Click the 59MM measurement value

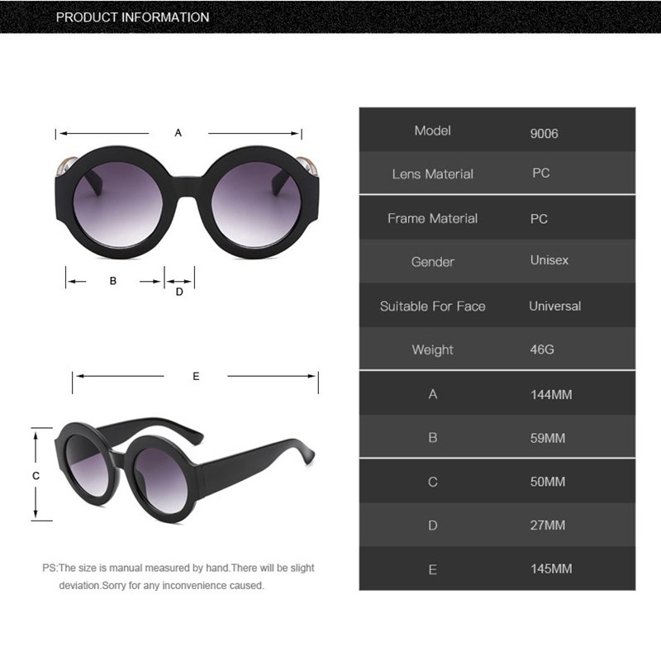point(548,438)
